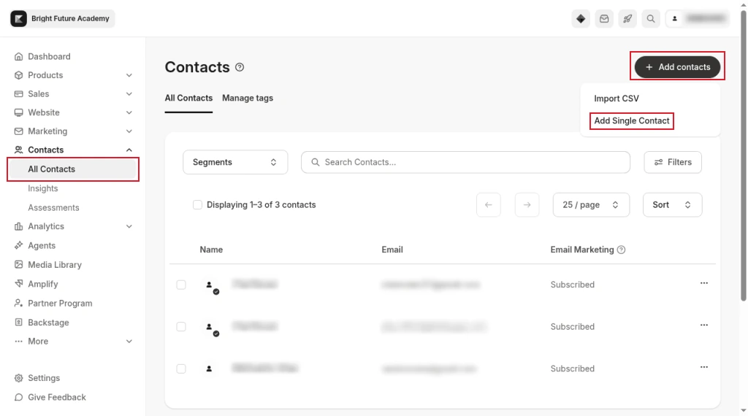Choose Add Single Contact from the menu
748x416 pixels.
click(x=632, y=121)
